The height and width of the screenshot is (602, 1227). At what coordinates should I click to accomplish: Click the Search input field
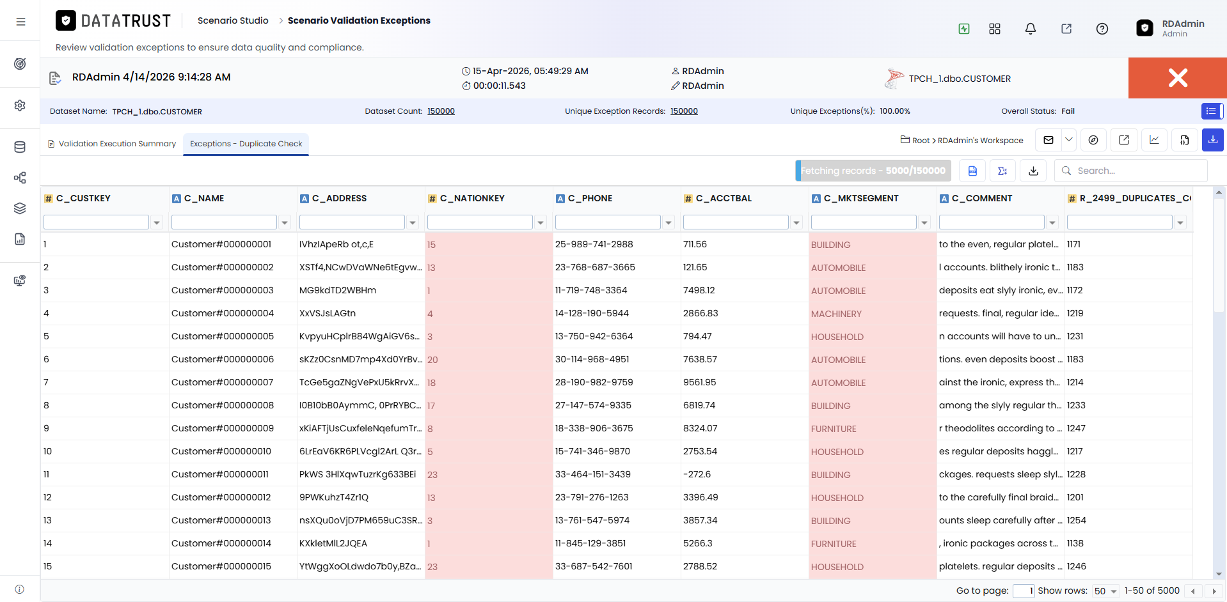coord(1131,171)
